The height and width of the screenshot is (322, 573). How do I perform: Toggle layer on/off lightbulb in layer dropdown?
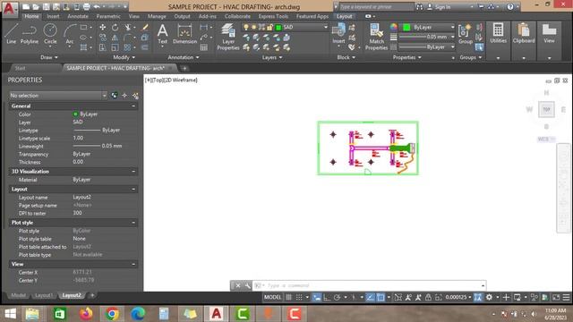pos(246,28)
